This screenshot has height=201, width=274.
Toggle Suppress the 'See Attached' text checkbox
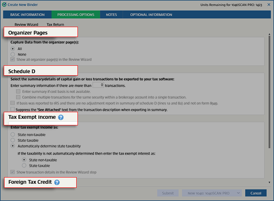pos(13,110)
